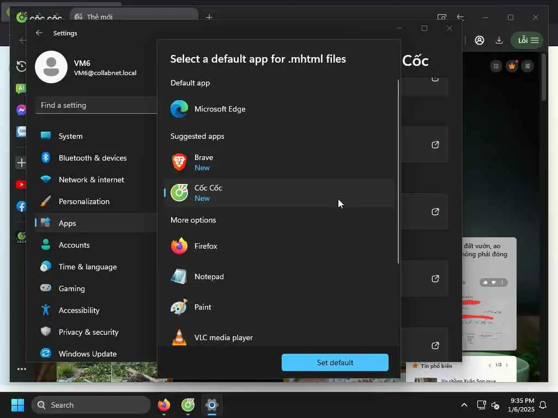This screenshot has width=558, height=418.
Task: Open Windows Update settings
Action: (x=96, y=354)
